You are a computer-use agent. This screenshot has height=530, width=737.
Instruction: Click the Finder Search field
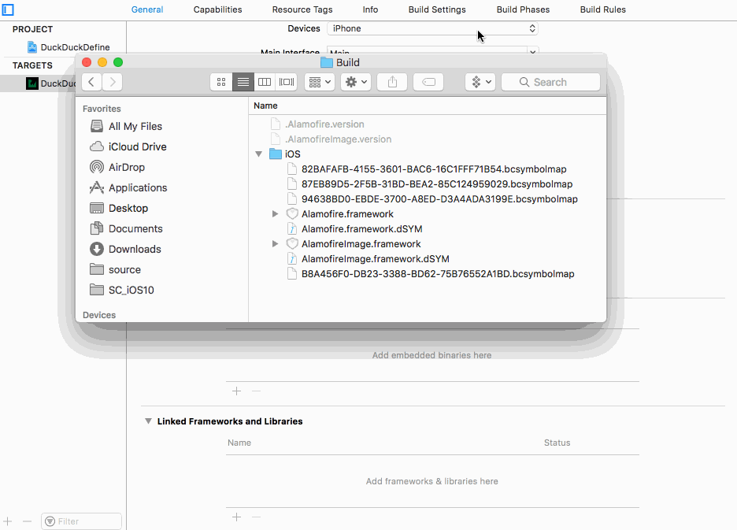[550, 82]
